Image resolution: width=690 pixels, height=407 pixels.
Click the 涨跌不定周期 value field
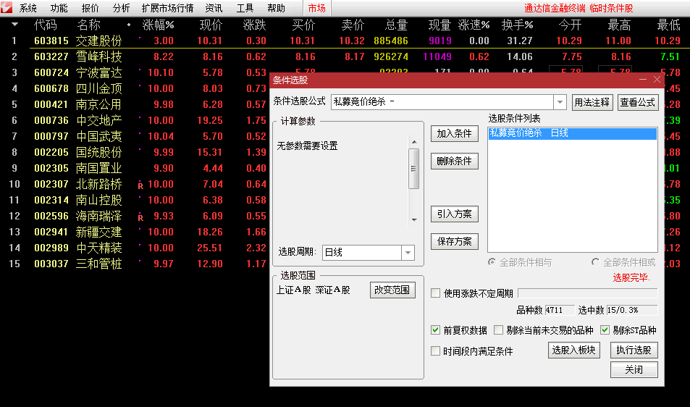point(587,293)
